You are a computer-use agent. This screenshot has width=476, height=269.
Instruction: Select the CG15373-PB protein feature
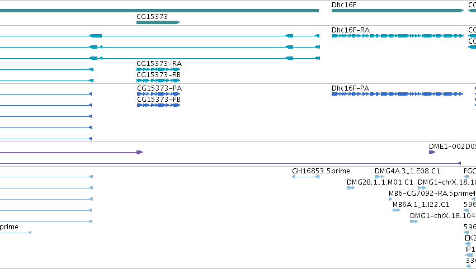(159, 105)
